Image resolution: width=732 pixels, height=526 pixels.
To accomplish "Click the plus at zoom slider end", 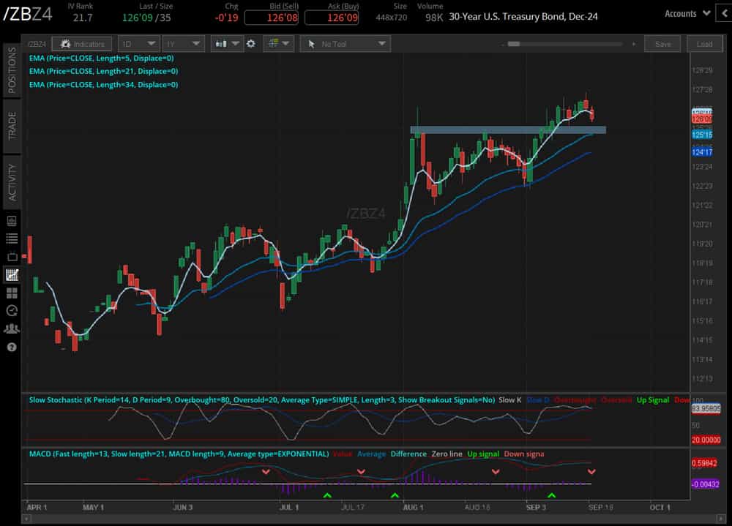I will (x=633, y=44).
